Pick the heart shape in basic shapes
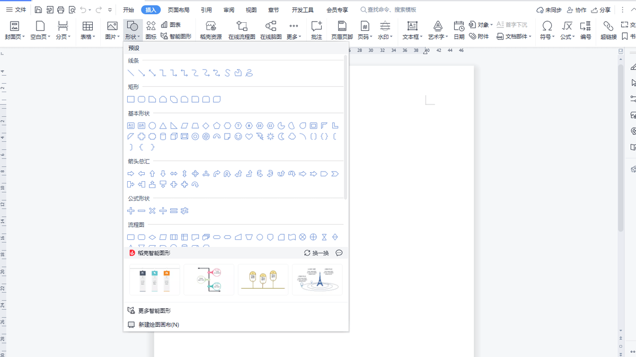 point(249,137)
